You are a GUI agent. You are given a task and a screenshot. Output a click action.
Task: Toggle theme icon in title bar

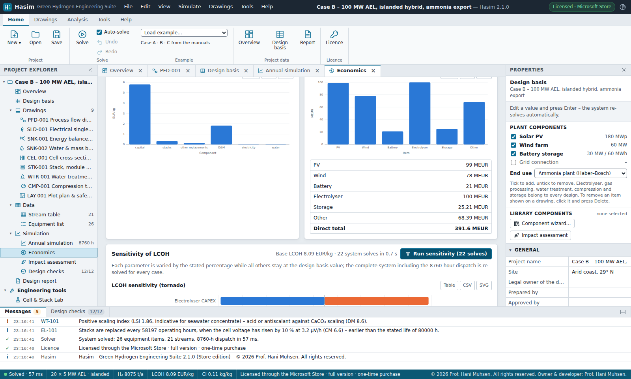[x=623, y=7]
